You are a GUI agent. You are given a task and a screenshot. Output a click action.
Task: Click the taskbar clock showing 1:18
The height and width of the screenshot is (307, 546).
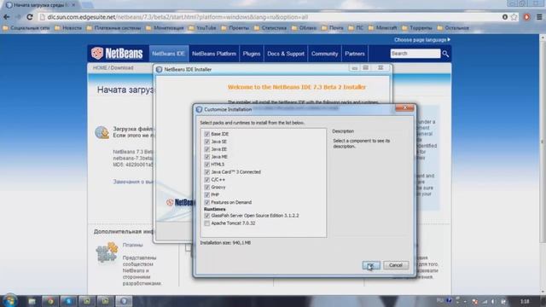[526, 301]
